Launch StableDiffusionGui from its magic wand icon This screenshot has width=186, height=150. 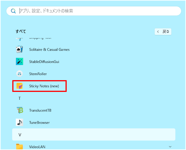19,62
